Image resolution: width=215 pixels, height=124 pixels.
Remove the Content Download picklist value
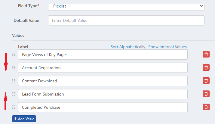(x=206, y=81)
